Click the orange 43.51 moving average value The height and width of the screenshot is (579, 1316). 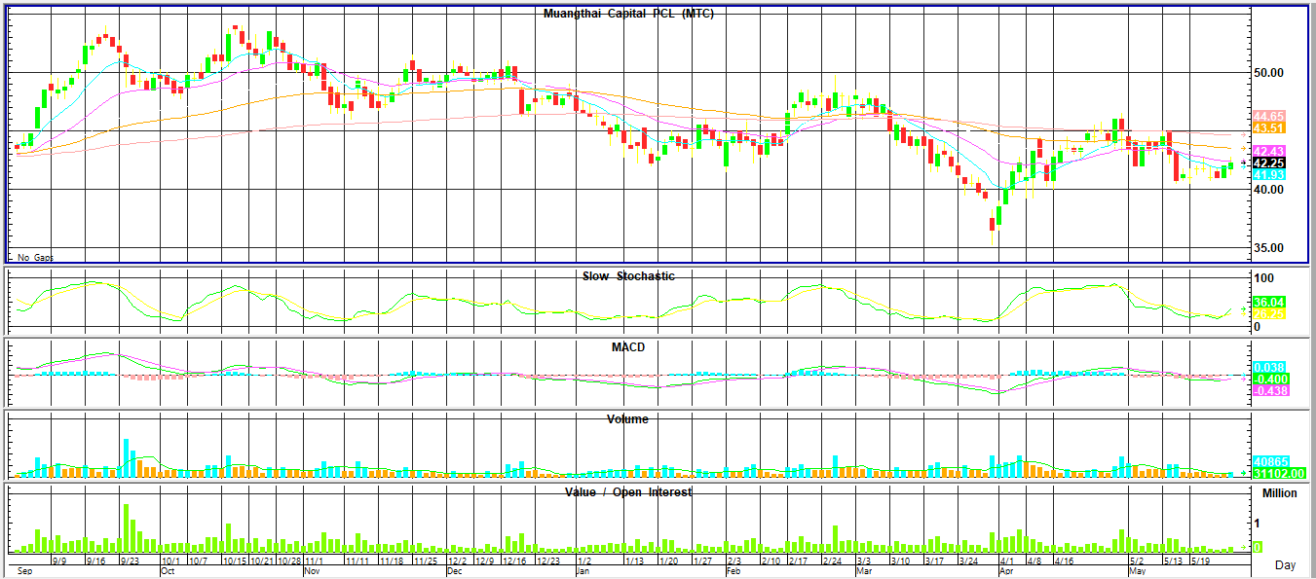pyautogui.click(x=1269, y=128)
